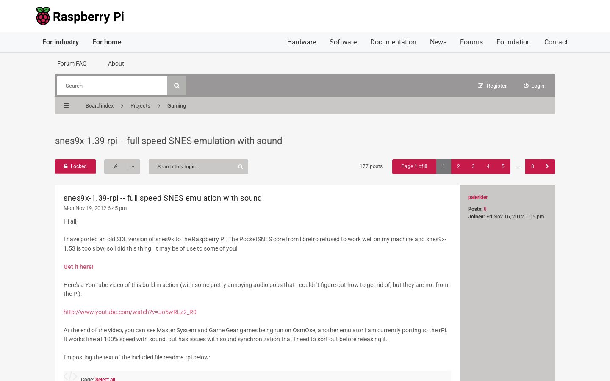Click the Raspberry Pi logo
This screenshot has height=381, width=610.
80,16
